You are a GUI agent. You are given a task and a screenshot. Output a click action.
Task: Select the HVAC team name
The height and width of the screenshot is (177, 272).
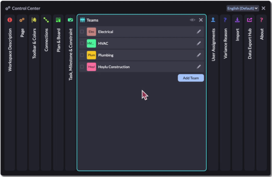(103, 43)
